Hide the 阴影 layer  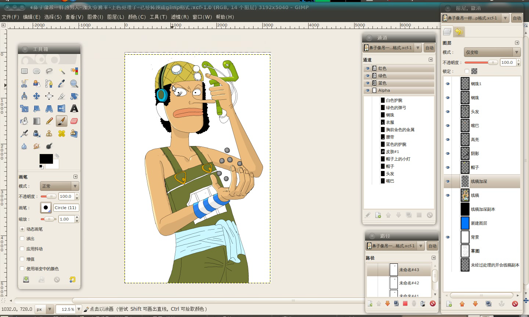(x=448, y=154)
